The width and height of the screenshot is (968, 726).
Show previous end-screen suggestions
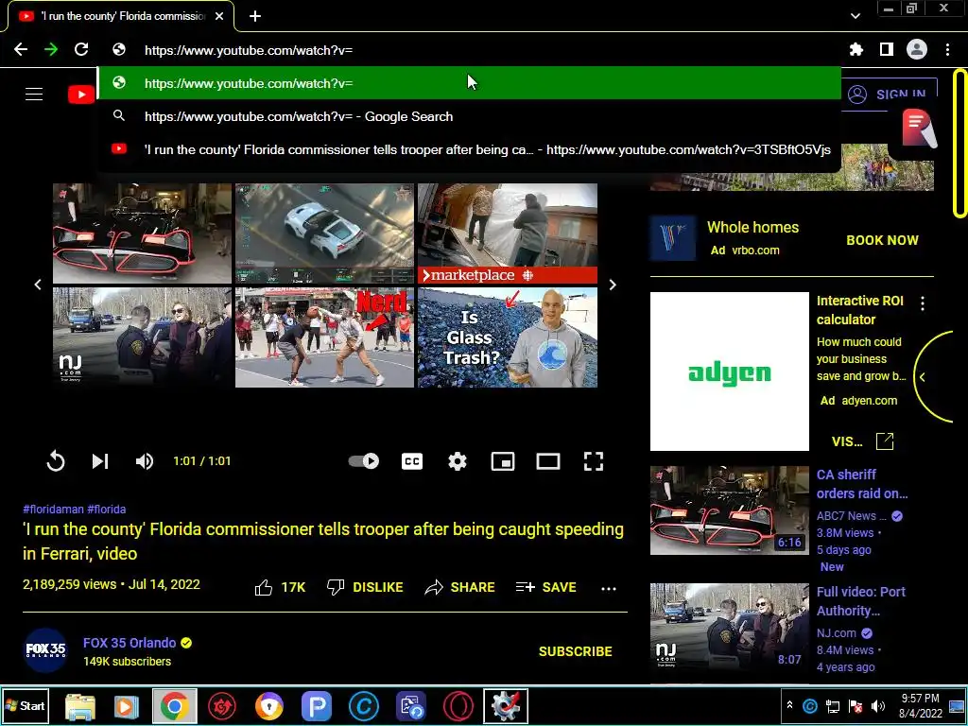[x=38, y=285]
